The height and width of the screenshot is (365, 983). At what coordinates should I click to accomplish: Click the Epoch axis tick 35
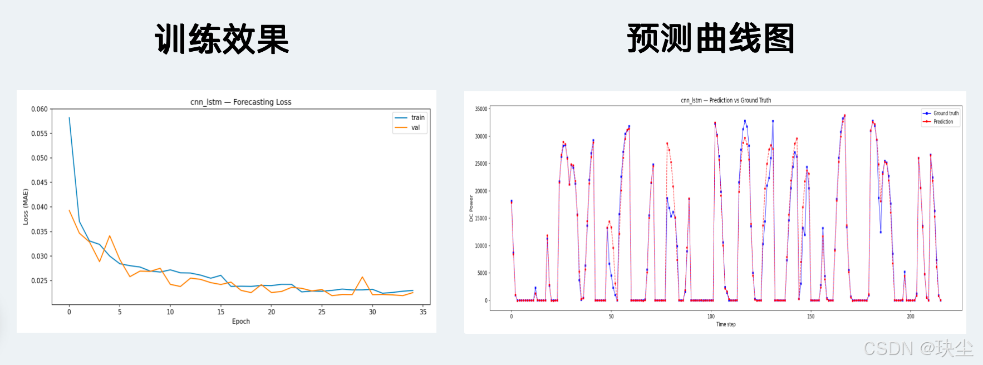(423, 312)
